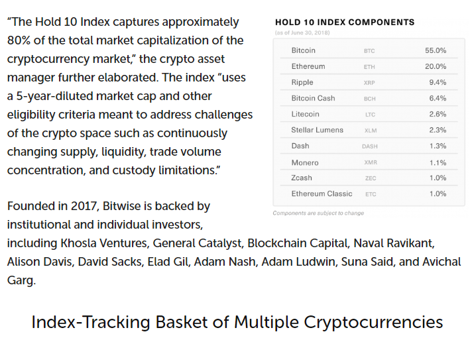
Task: Select the Ethereum row in index table
Action: click(369, 66)
